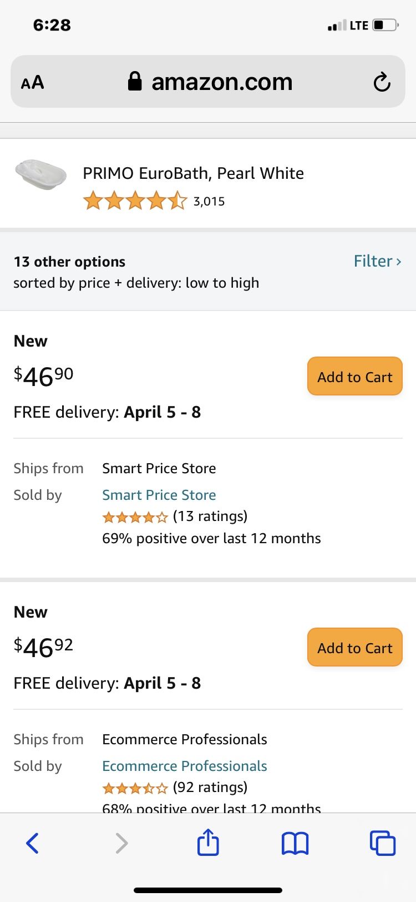Viewport: 416px width, 902px height.
Task: Add the $46.92 offer to cart
Action: [x=355, y=648]
